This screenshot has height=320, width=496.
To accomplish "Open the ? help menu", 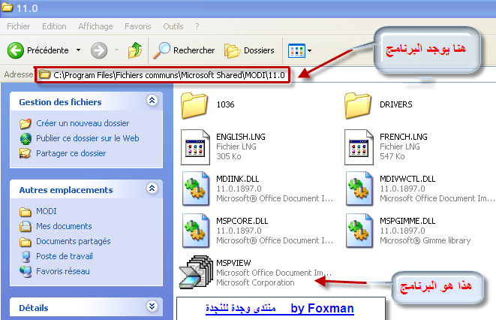I will click(x=197, y=26).
